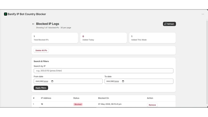The height and width of the screenshot is (117, 208).
Task: Click the IP Address column header
Action: [x=46, y=98]
